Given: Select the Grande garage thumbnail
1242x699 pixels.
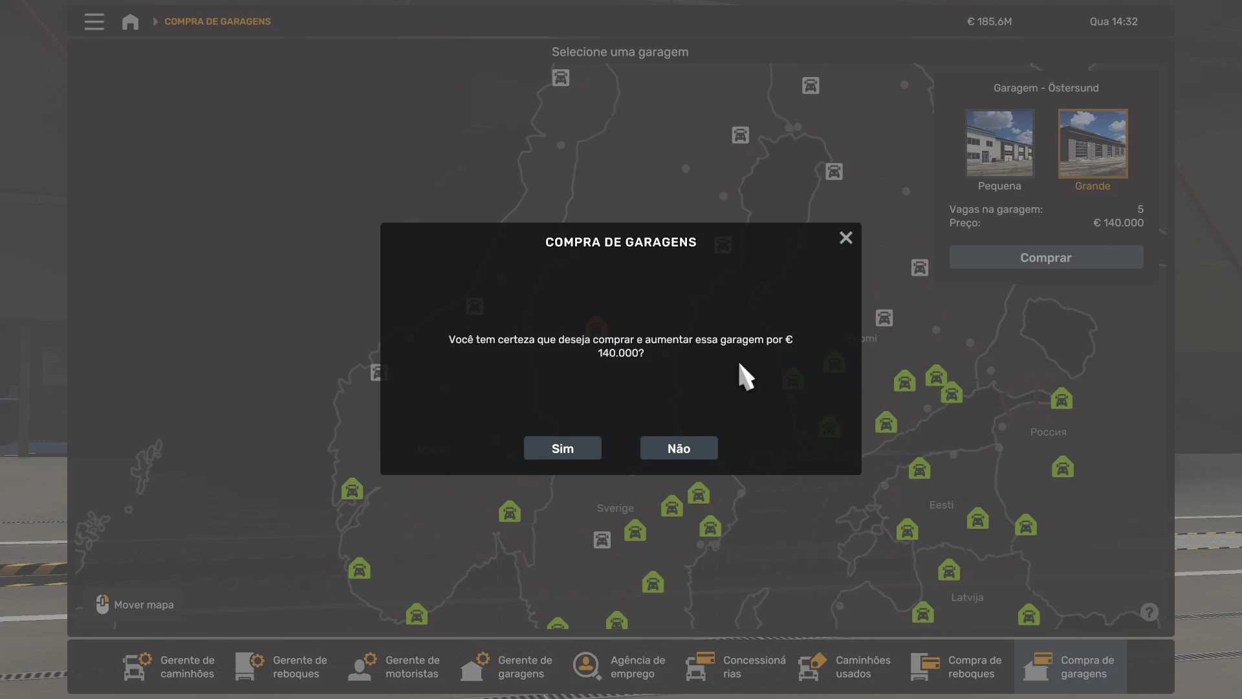Looking at the screenshot, I should pyautogui.click(x=1093, y=144).
